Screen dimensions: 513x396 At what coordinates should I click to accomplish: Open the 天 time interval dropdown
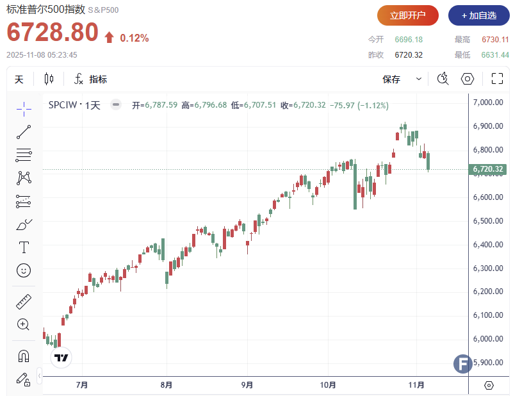pos(19,79)
